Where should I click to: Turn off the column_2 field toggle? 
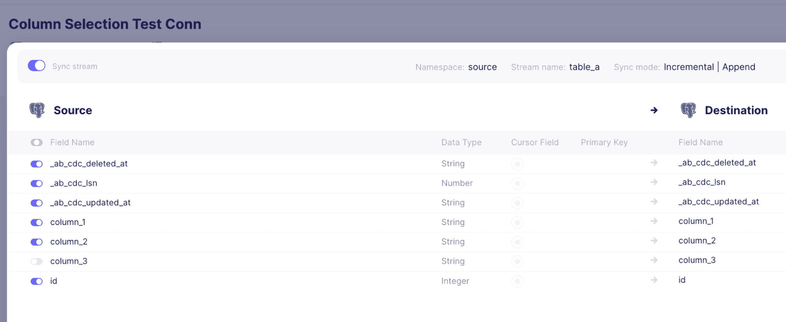(x=37, y=242)
